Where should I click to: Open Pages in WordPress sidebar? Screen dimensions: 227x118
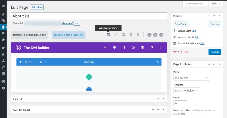coord(3,27)
